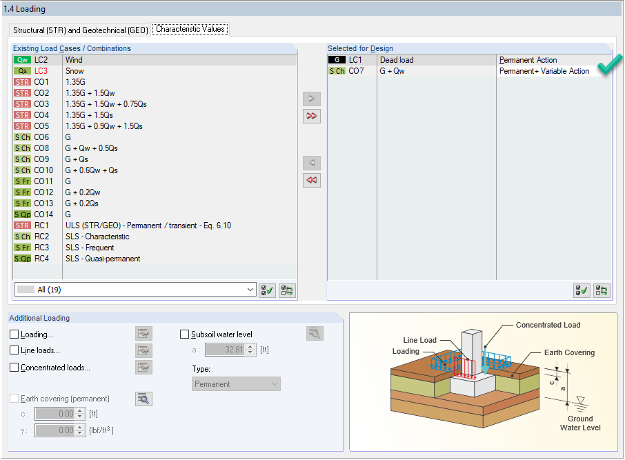Click invert-selection icon below Existing Load Cases list
625x460 pixels.
pyautogui.click(x=286, y=290)
